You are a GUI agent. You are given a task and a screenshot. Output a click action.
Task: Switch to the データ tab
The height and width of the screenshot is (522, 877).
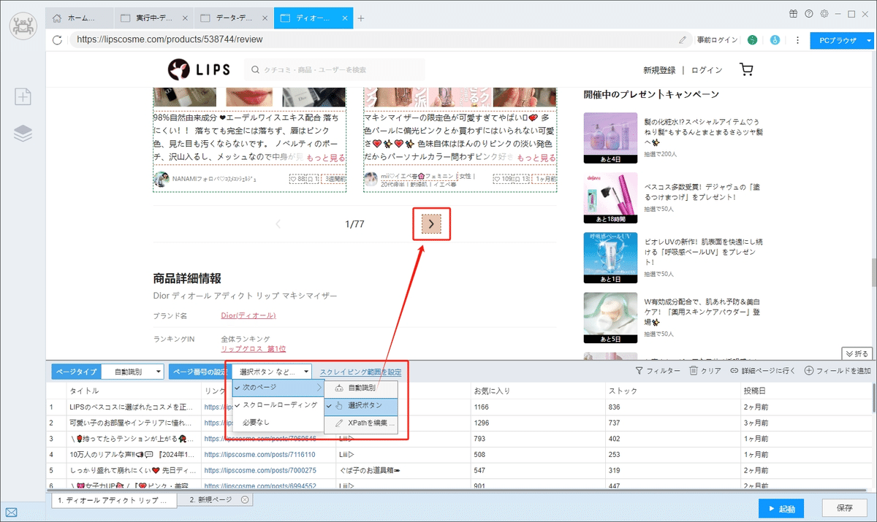(x=234, y=18)
